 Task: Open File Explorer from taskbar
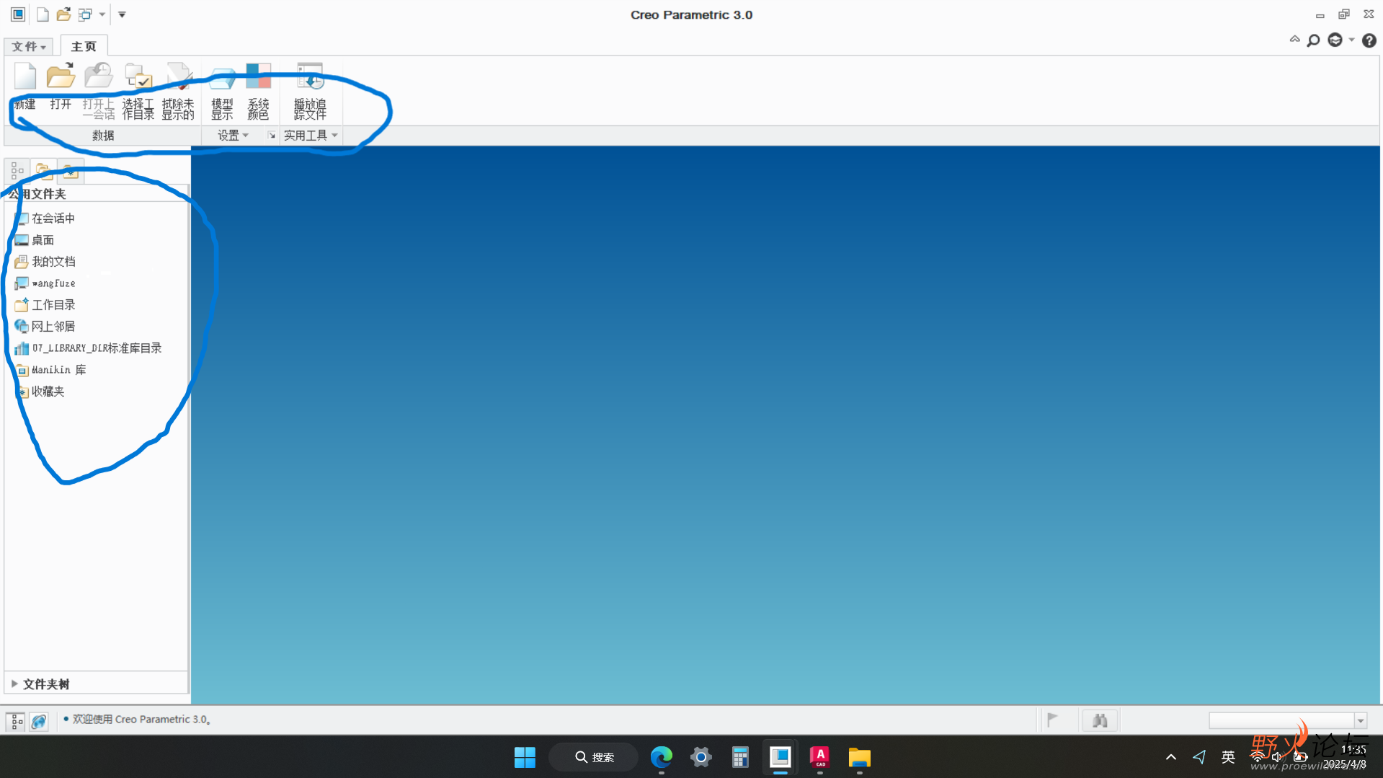tap(859, 757)
